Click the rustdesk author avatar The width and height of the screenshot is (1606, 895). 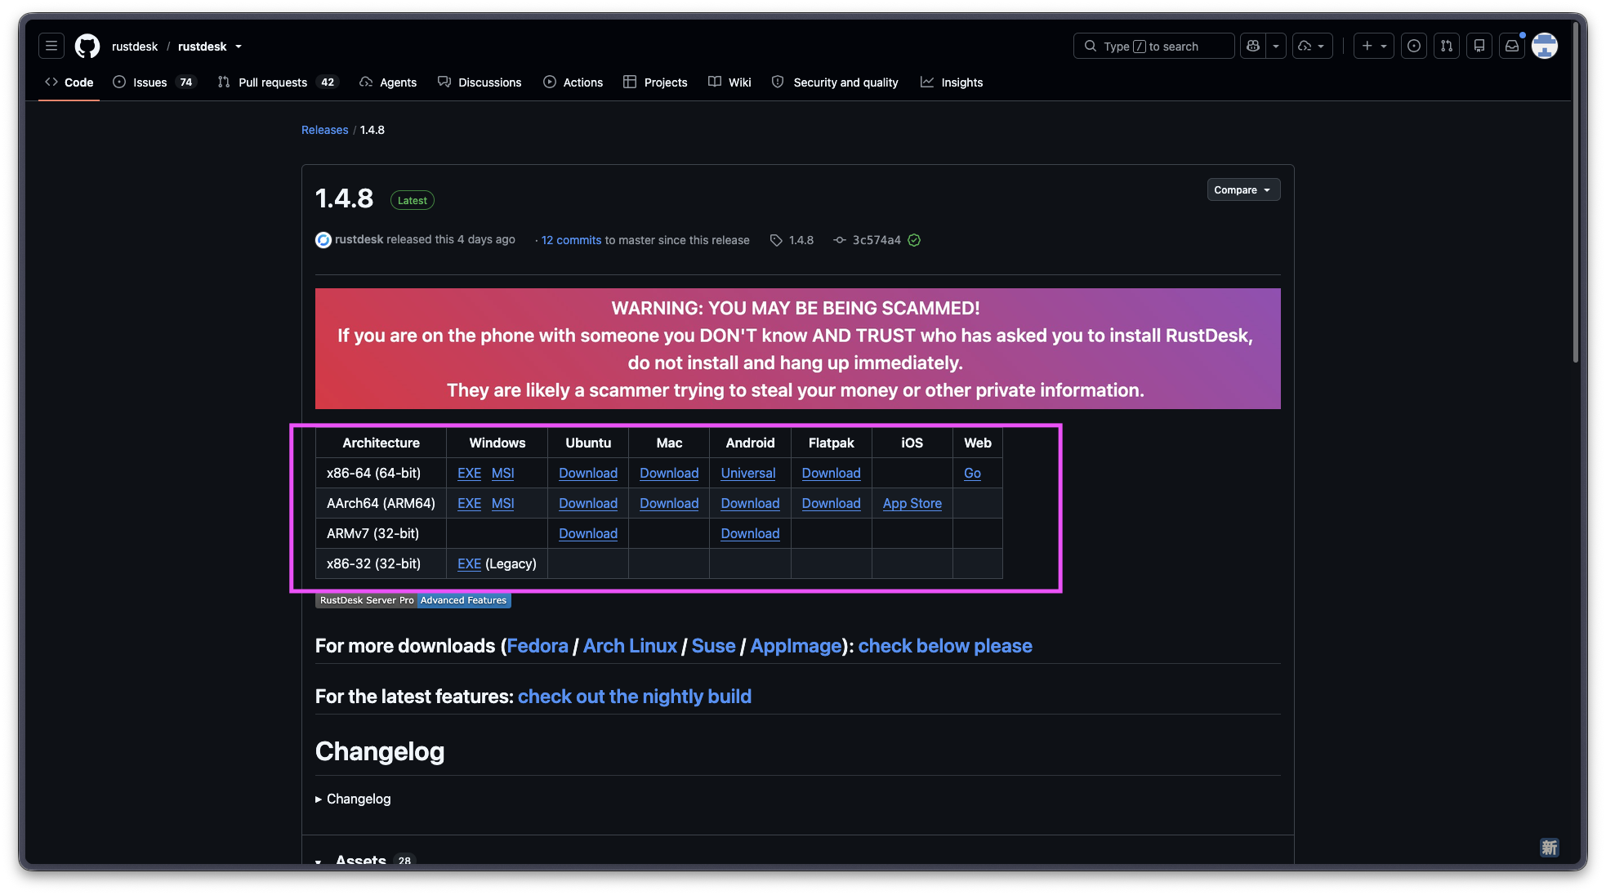323,240
